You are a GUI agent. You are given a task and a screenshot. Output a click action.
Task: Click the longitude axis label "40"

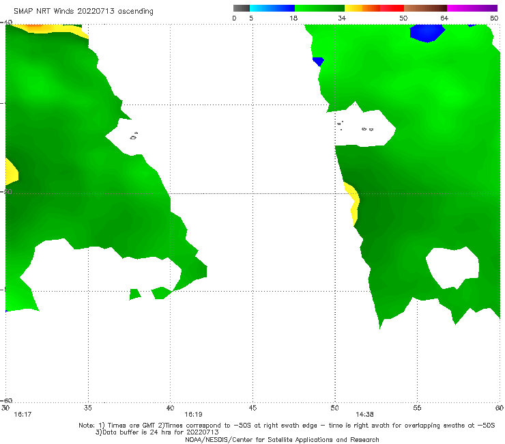click(x=170, y=408)
